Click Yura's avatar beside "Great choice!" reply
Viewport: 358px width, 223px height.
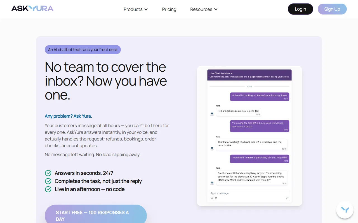click(212, 183)
